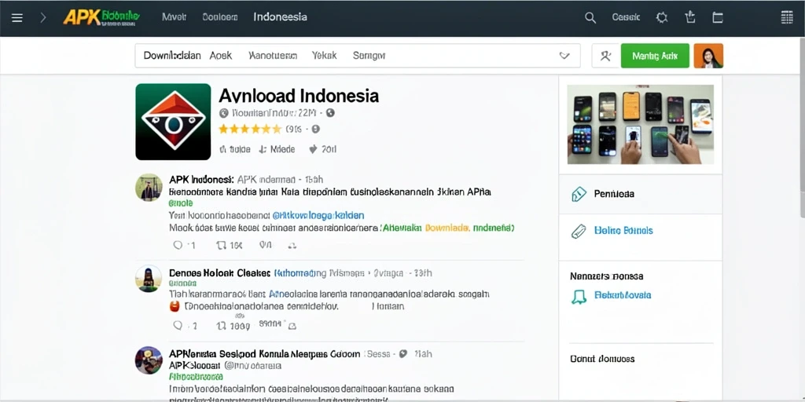Switch to the Sersgw tab
This screenshot has height=402, width=805.
[369, 56]
